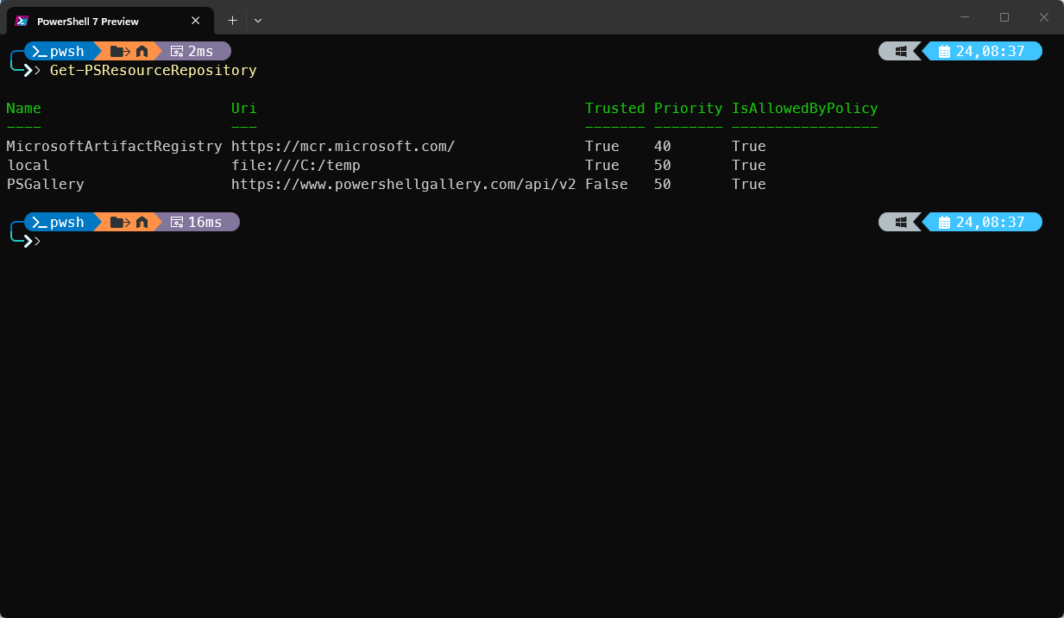Click the 2ms execution time segment
The width and height of the screenshot is (1064, 618).
pos(193,52)
